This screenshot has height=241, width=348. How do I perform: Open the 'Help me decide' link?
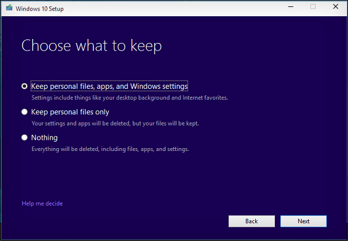pyautogui.click(x=42, y=203)
